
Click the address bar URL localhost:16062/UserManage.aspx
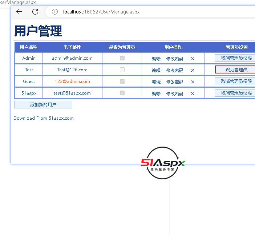coord(101,12)
